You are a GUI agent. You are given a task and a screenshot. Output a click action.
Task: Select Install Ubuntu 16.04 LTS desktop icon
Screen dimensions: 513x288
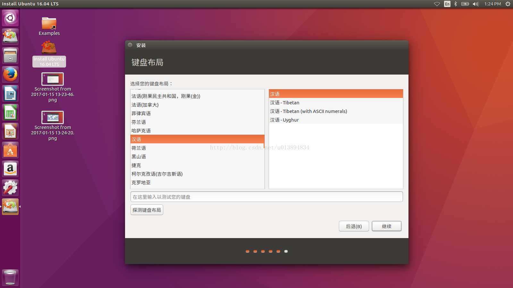pos(49,54)
